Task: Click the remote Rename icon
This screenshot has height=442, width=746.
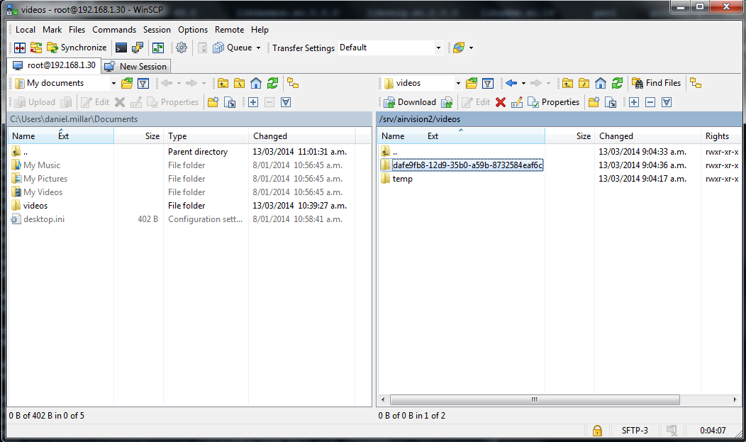Action: pos(517,102)
